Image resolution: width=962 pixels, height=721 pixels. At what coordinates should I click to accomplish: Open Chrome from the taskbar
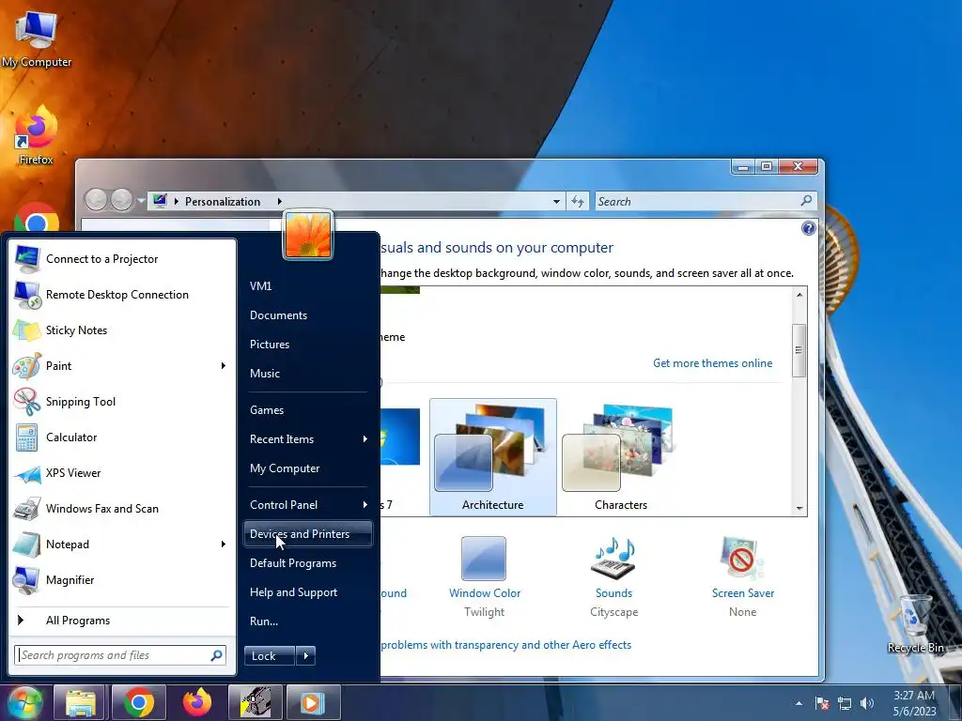coord(139,702)
